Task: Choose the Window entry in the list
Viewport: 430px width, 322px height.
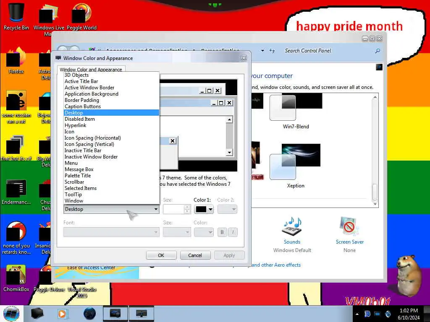Action: tap(111, 201)
